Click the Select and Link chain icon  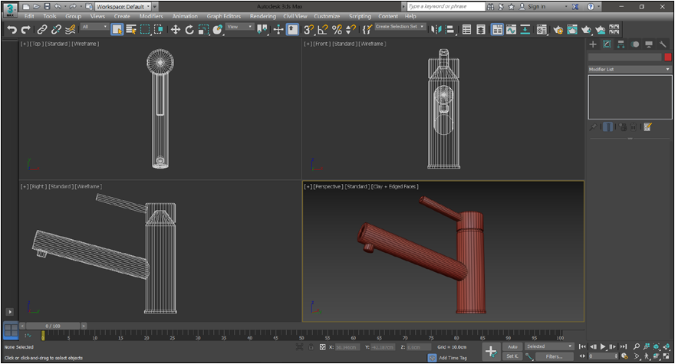tap(43, 30)
